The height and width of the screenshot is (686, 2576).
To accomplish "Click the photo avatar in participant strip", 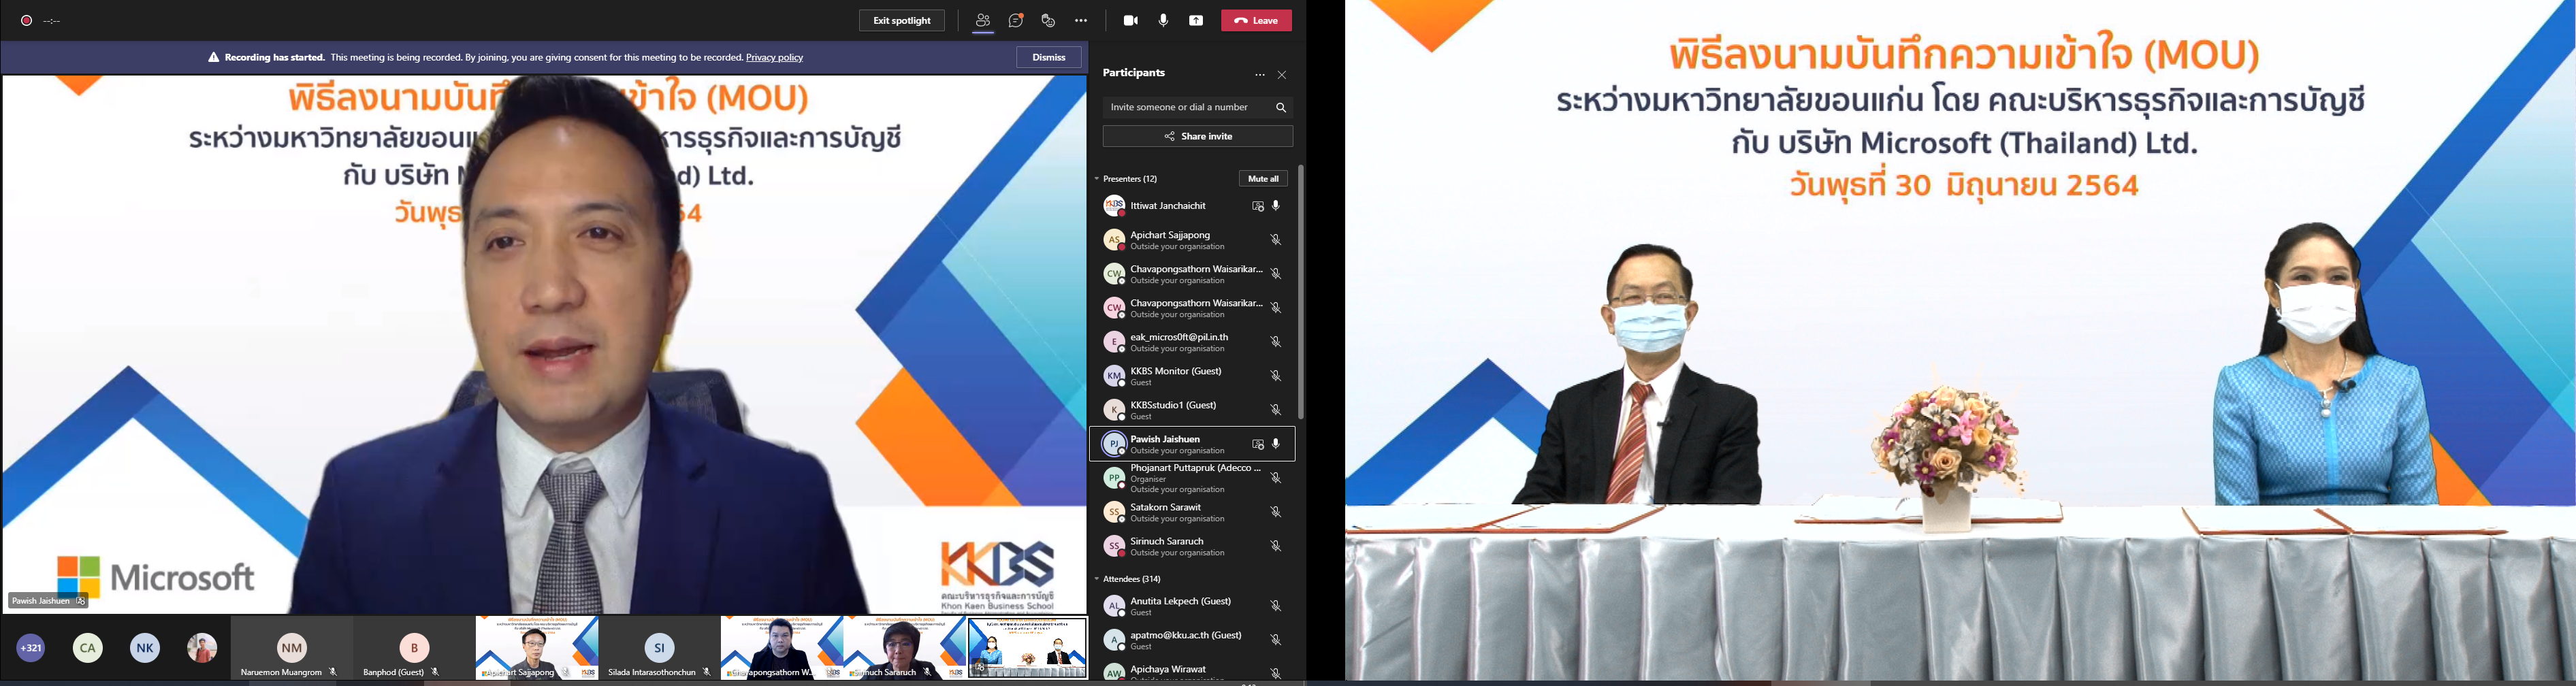I will 202,648.
